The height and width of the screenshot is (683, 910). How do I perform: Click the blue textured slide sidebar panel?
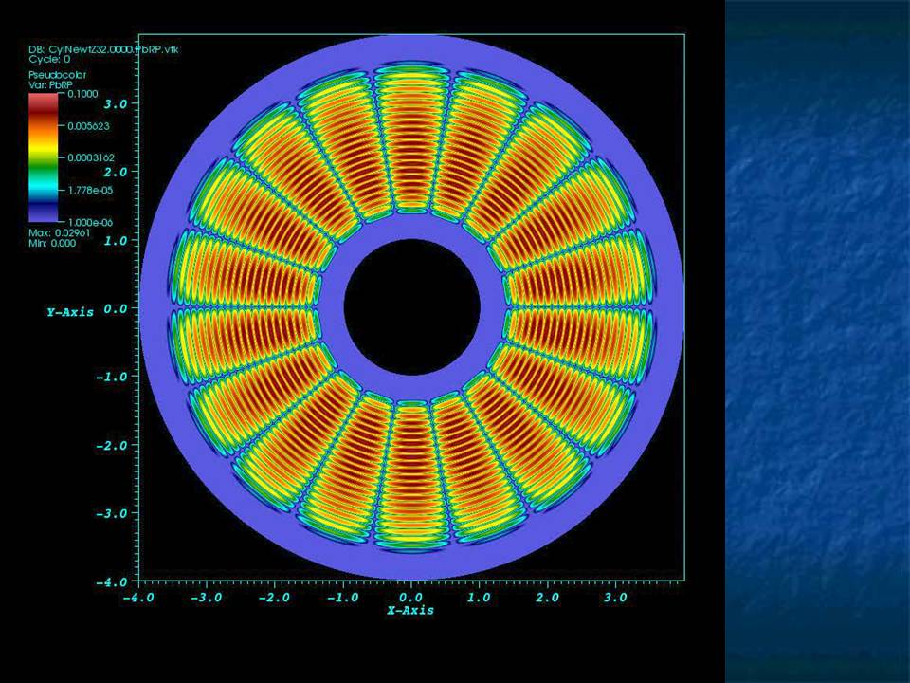coord(816,341)
